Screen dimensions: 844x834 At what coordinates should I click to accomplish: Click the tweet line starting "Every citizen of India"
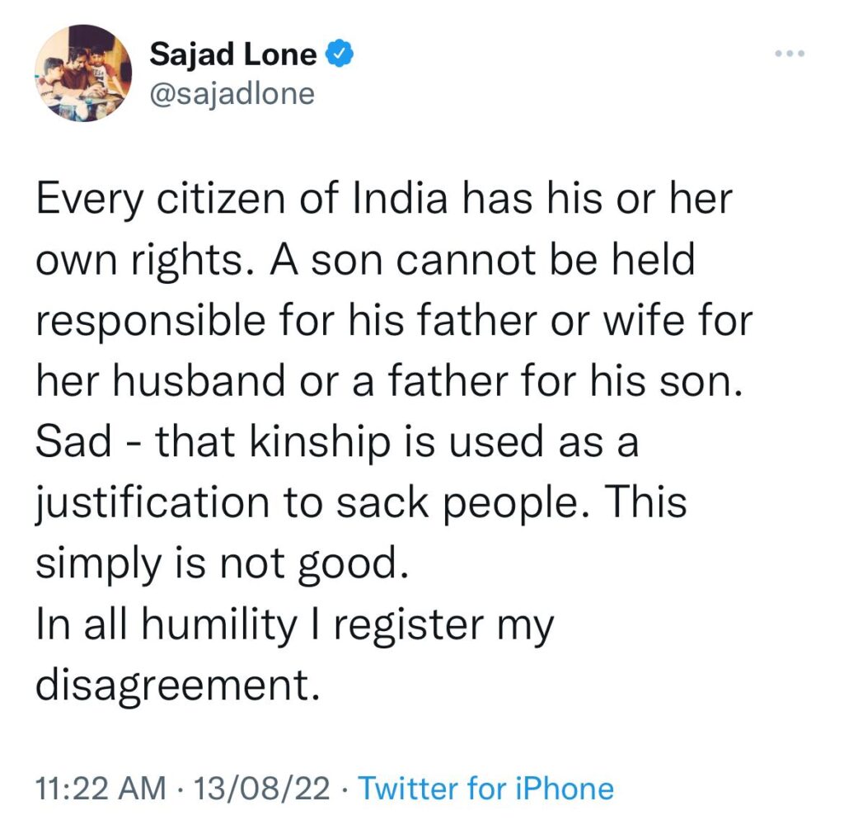[384, 200]
